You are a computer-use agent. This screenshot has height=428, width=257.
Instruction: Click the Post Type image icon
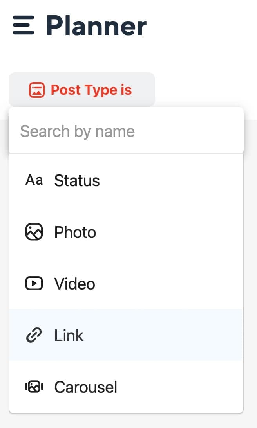[37, 90]
